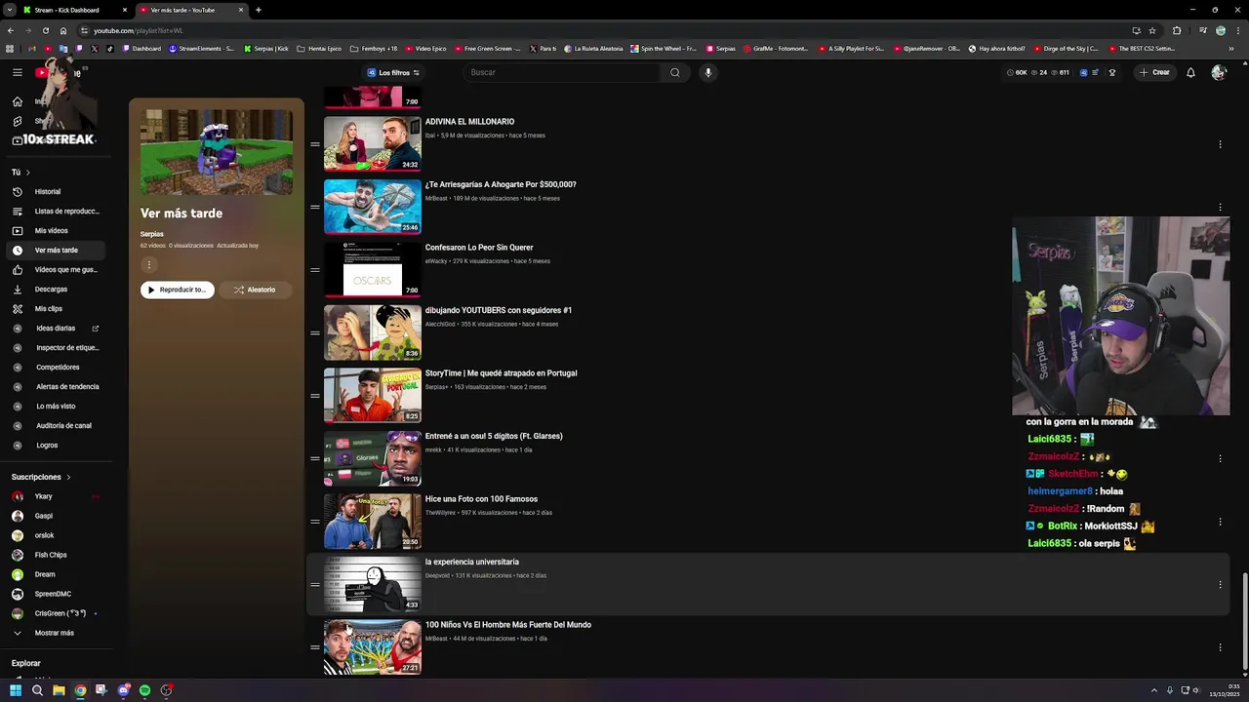
Task: Open Listas de reproducción in sidebar
Action: tap(57, 212)
